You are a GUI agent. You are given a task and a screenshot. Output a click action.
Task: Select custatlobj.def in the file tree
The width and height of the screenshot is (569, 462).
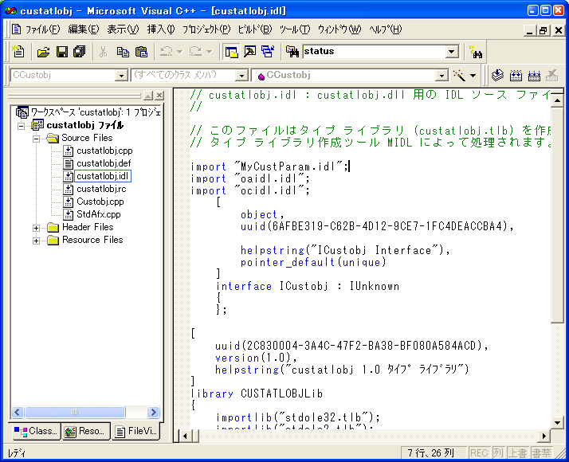pyautogui.click(x=104, y=163)
